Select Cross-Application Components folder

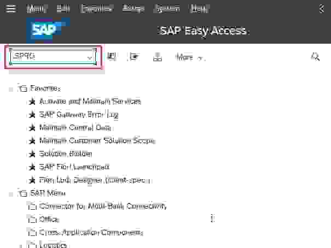pos(91,233)
